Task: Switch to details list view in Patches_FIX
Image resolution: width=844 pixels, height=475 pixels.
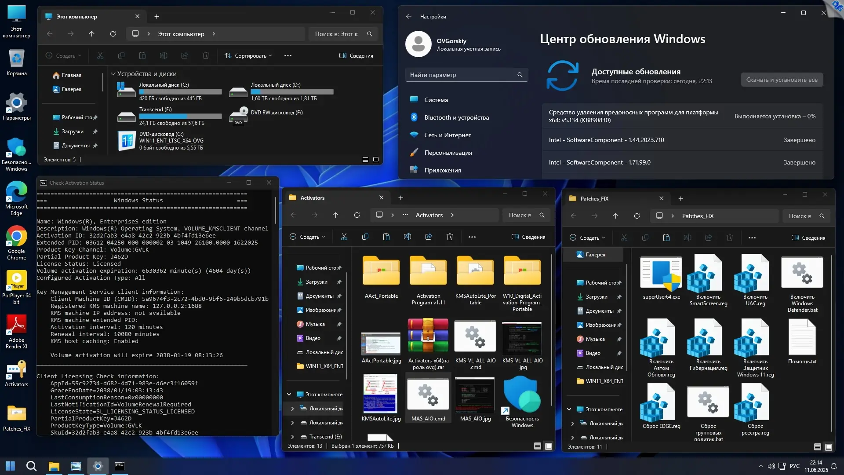Action: click(x=817, y=447)
